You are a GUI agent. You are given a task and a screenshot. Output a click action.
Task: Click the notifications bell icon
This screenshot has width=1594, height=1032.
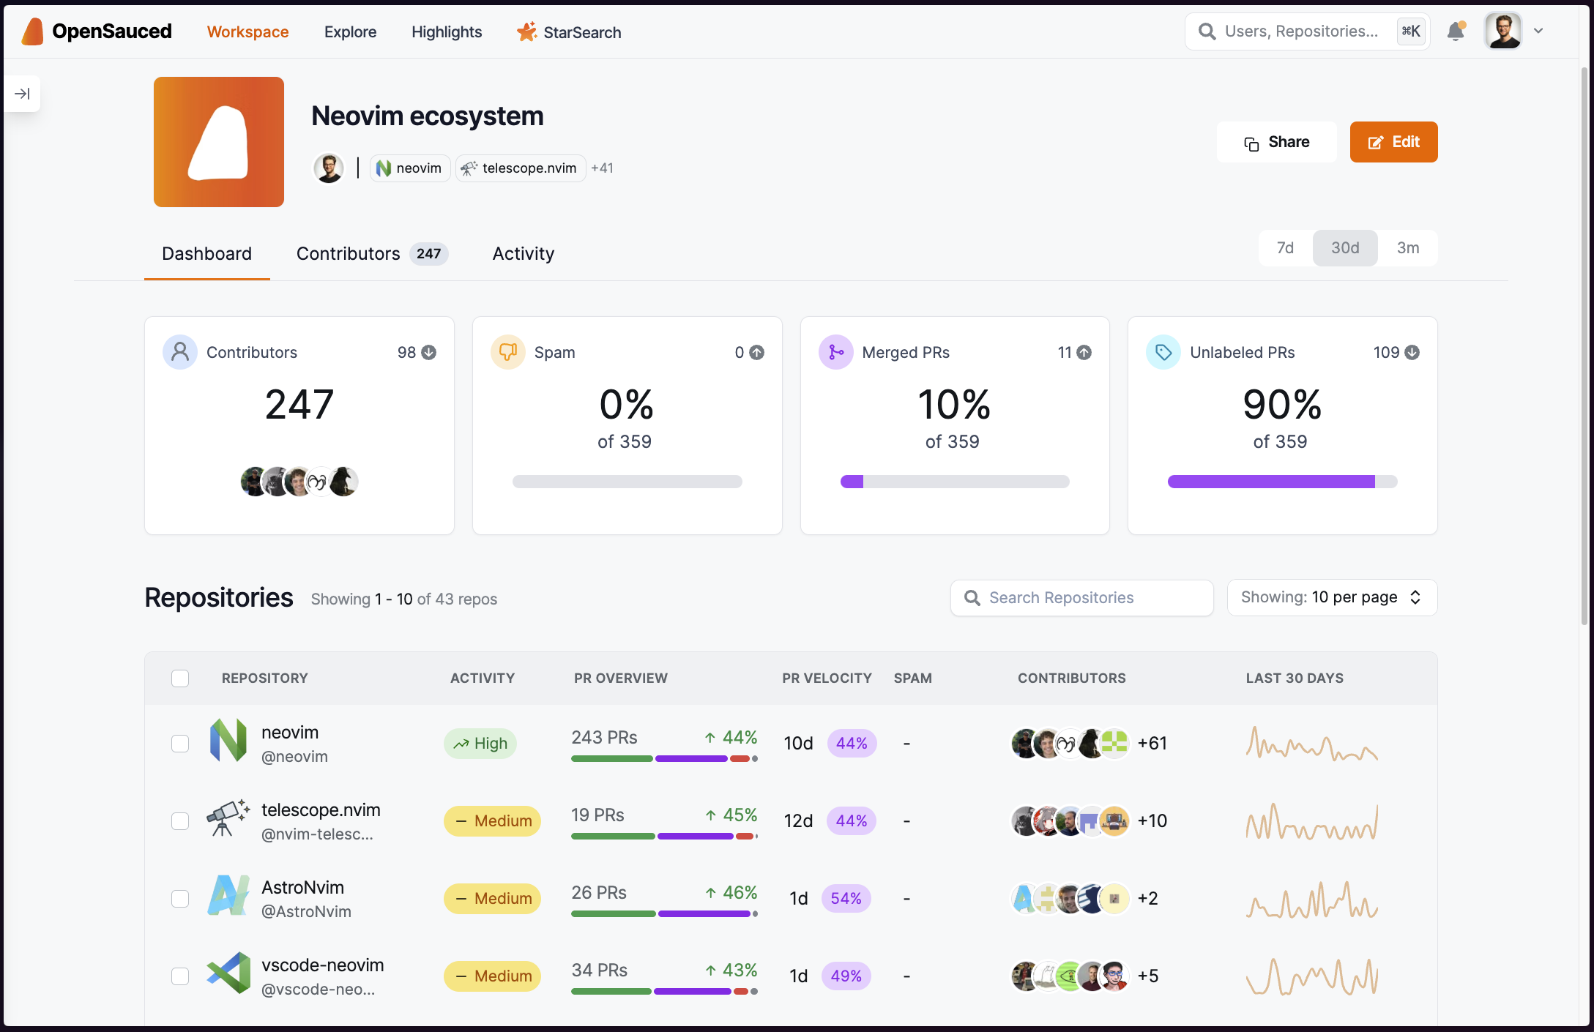(x=1456, y=31)
